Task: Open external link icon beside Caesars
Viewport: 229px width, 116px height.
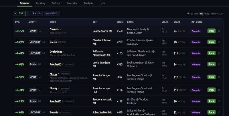Action: [60, 30]
